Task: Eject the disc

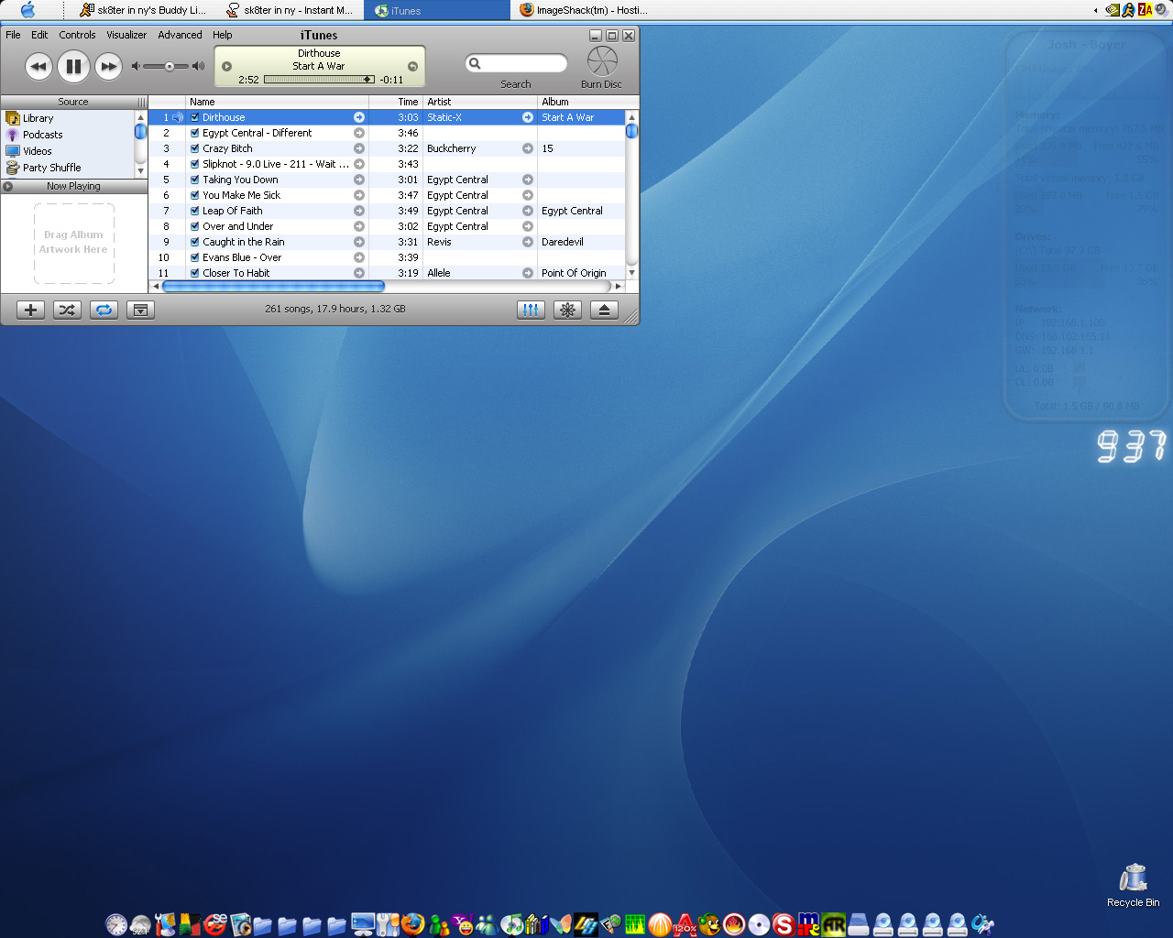Action: click(x=604, y=310)
